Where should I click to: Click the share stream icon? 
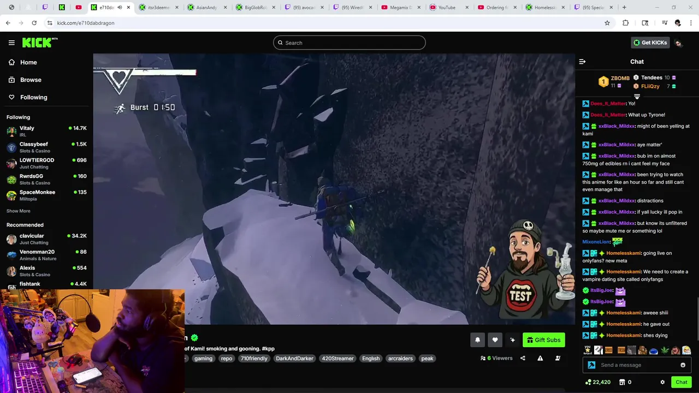click(x=523, y=358)
